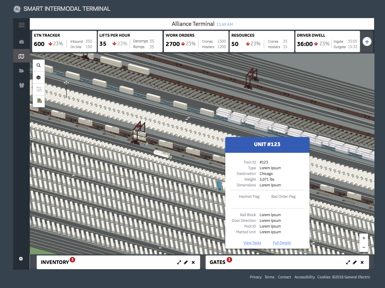Image resolution: width=385 pixels, height=288 pixels.
Task: Edit the Inventory panel
Action: pos(186,262)
